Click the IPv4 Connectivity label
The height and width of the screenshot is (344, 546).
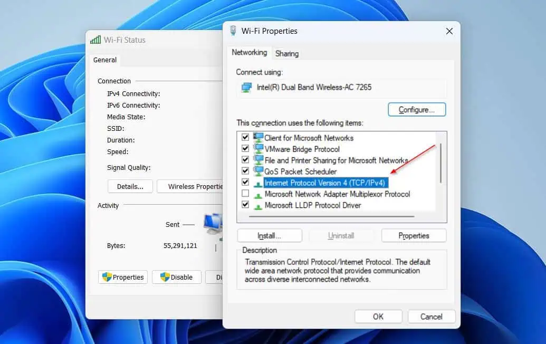pos(133,94)
